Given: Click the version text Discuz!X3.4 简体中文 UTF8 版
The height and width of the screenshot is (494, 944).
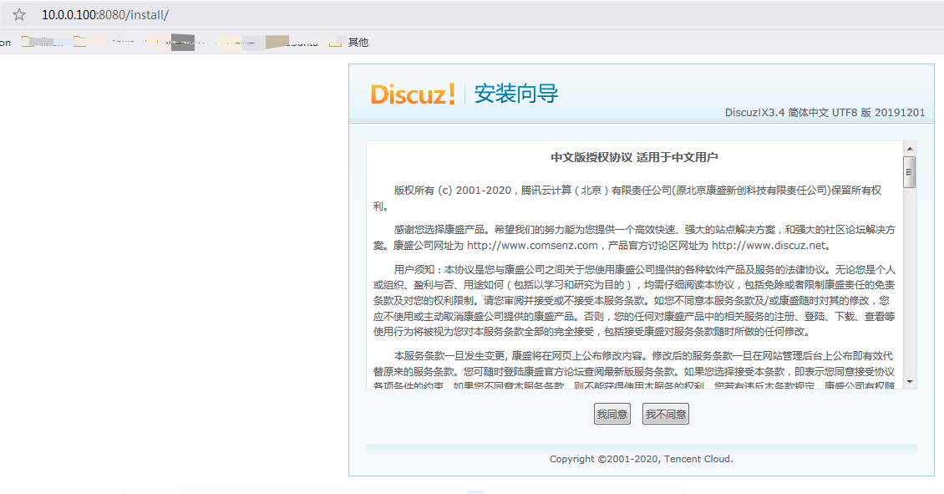Looking at the screenshot, I should pos(798,113).
